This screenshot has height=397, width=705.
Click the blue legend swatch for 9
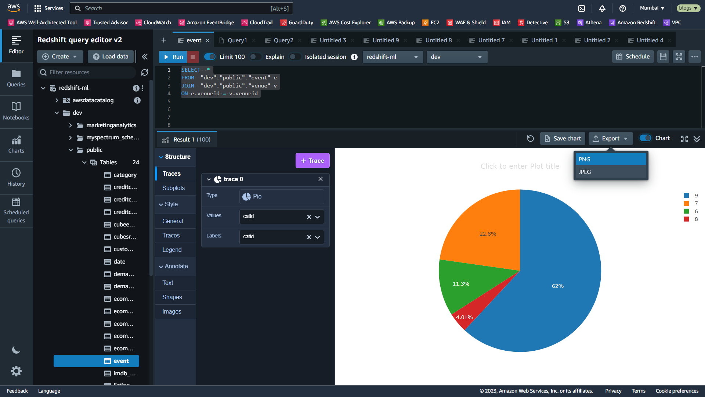coord(686,196)
